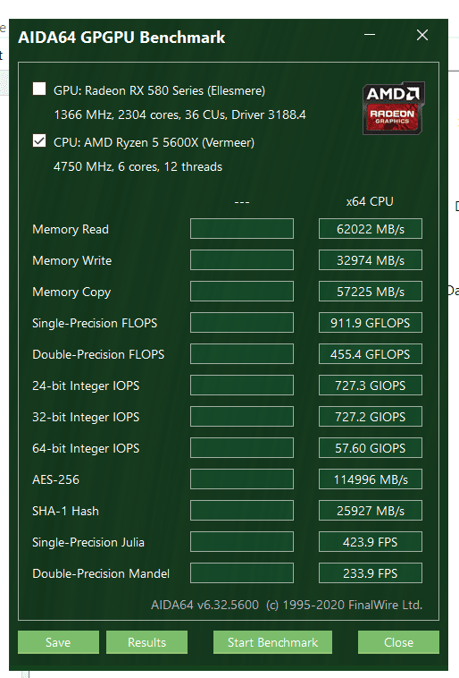Uncheck the CPU AMD Ryzen 5 5600X checkbox
459x678 pixels.
pos(39,140)
